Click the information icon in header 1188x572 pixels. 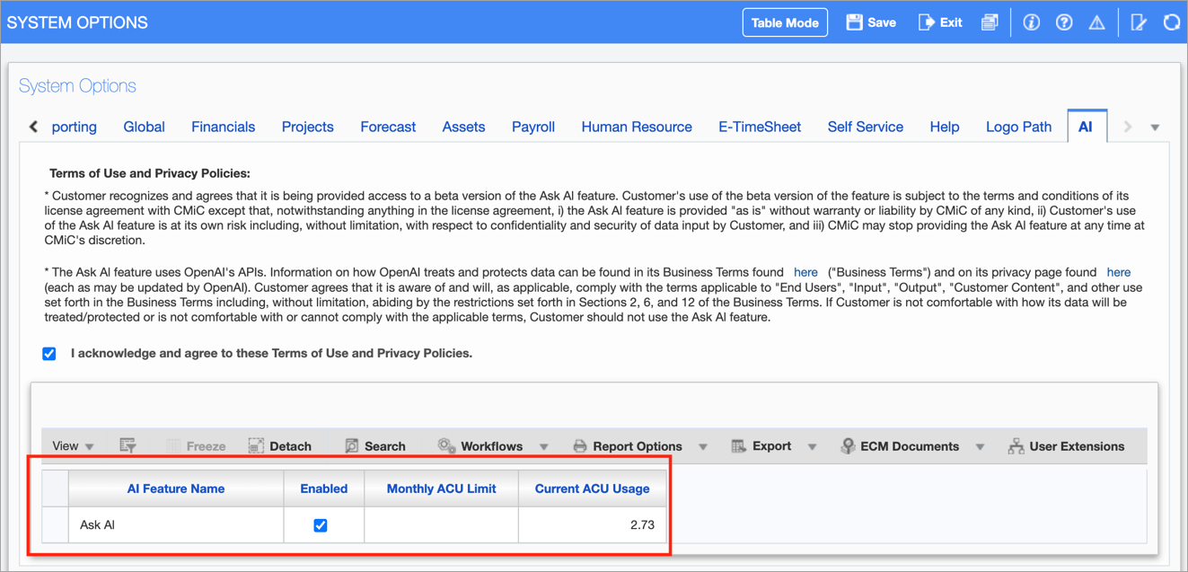tap(1031, 22)
